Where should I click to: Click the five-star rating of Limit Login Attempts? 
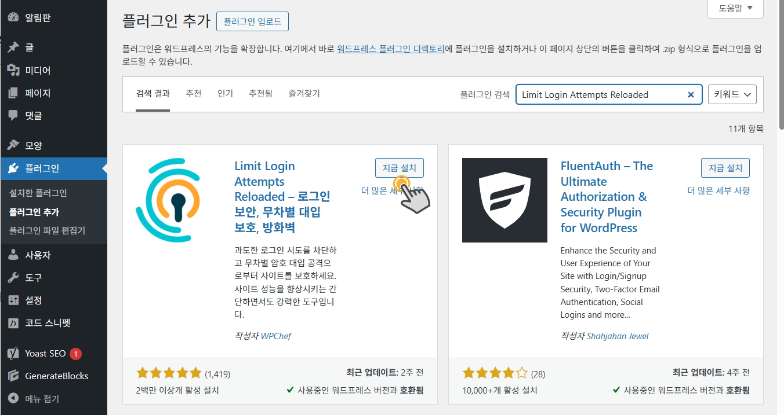(169, 373)
